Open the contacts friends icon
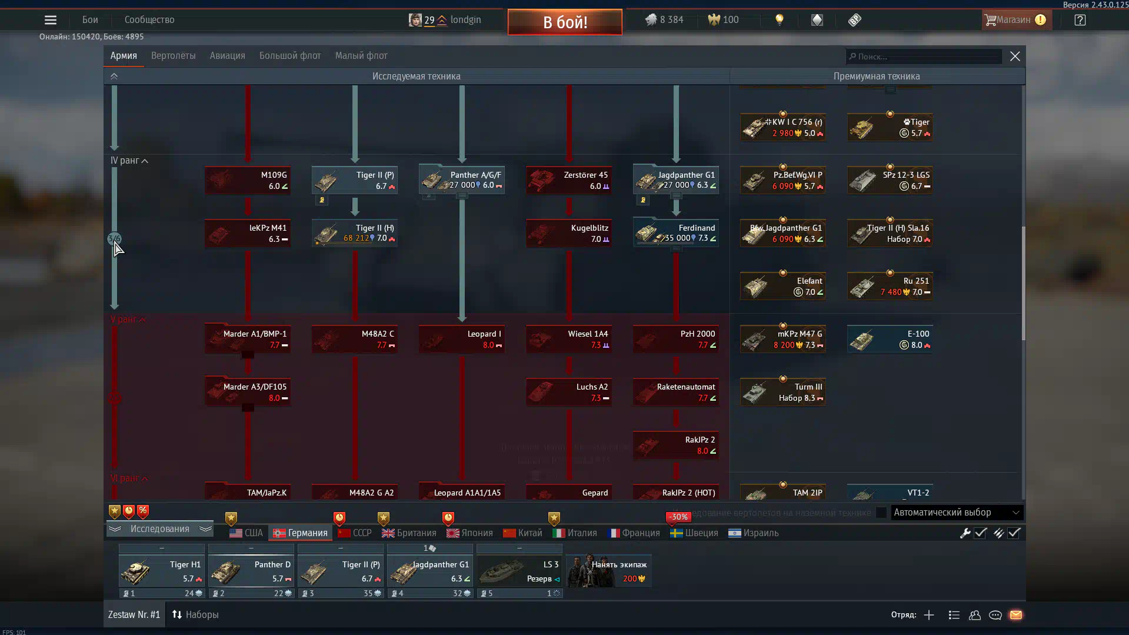Screen dimensions: 1129x635 (975, 615)
